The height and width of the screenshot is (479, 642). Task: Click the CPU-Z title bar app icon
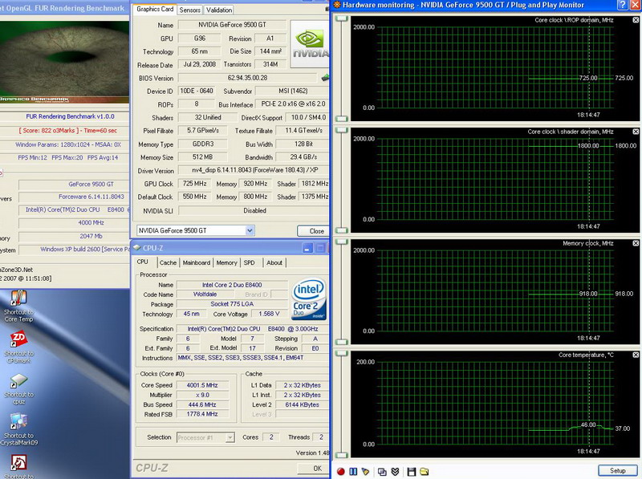(137, 248)
